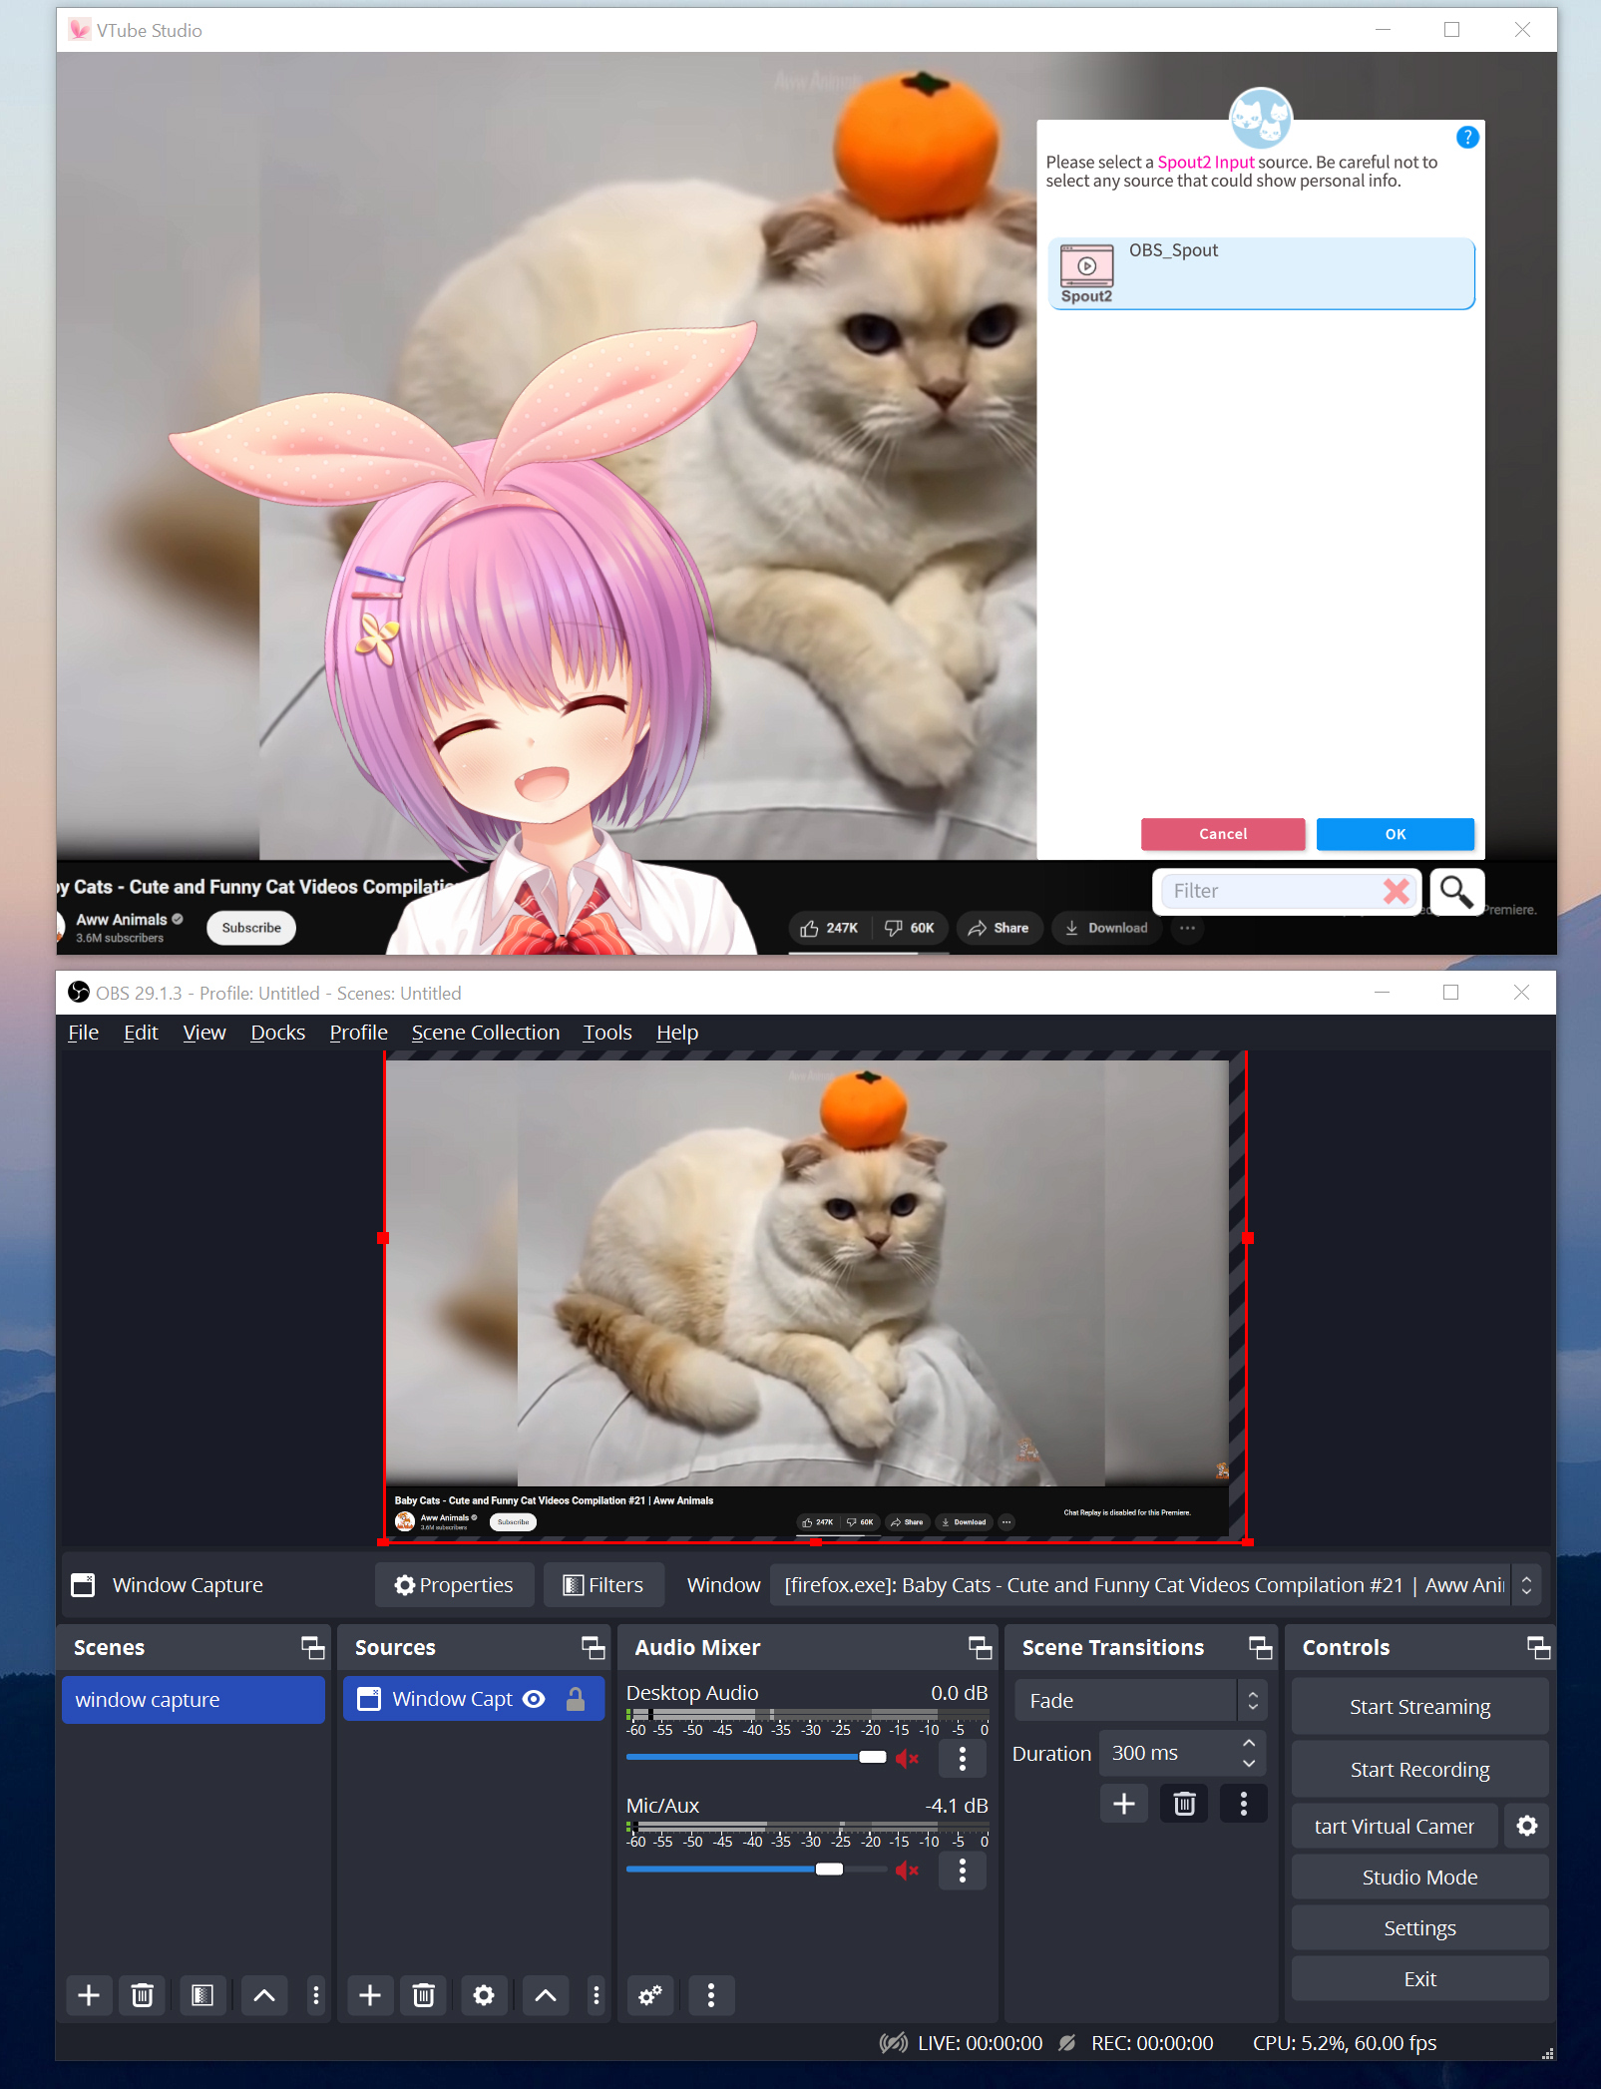
Task: Move scene up with the arrow icon
Action: point(264,1994)
